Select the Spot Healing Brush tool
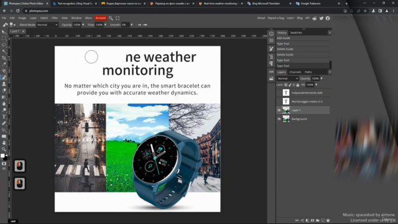The height and width of the screenshot is (224, 398). pos(4,71)
